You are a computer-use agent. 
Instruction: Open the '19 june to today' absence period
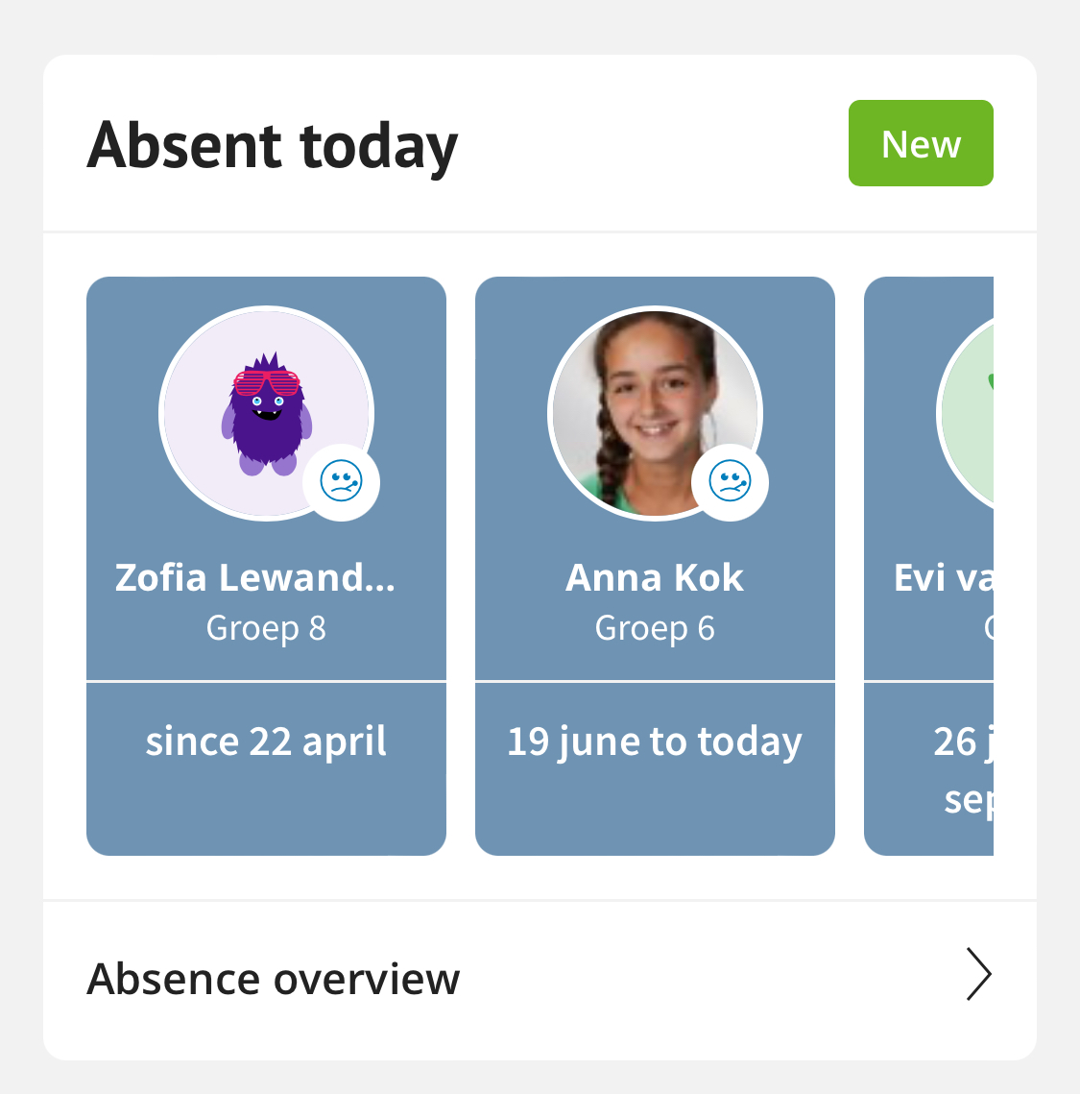coord(655,741)
